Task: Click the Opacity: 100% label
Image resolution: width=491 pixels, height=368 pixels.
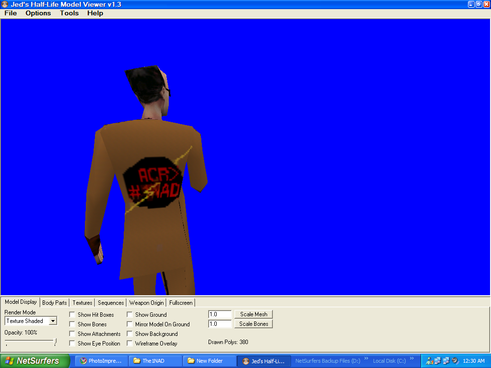Action: [21, 333]
